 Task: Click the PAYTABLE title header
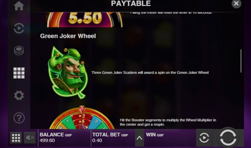click(131, 3)
